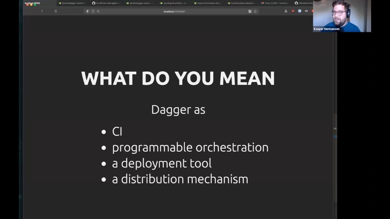Go back with the browser back arrow
Image resolution: width=390 pixels, height=219 pixels.
click(42, 11)
